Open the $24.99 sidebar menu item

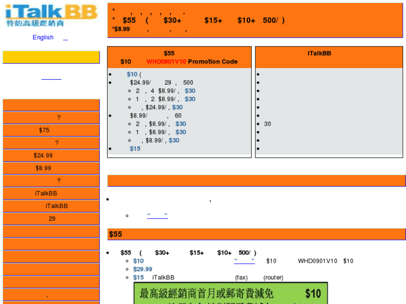[51, 156]
